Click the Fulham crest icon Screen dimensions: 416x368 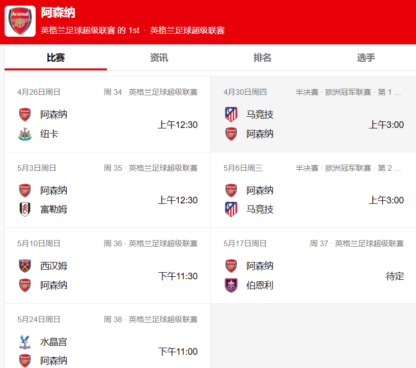tap(24, 209)
